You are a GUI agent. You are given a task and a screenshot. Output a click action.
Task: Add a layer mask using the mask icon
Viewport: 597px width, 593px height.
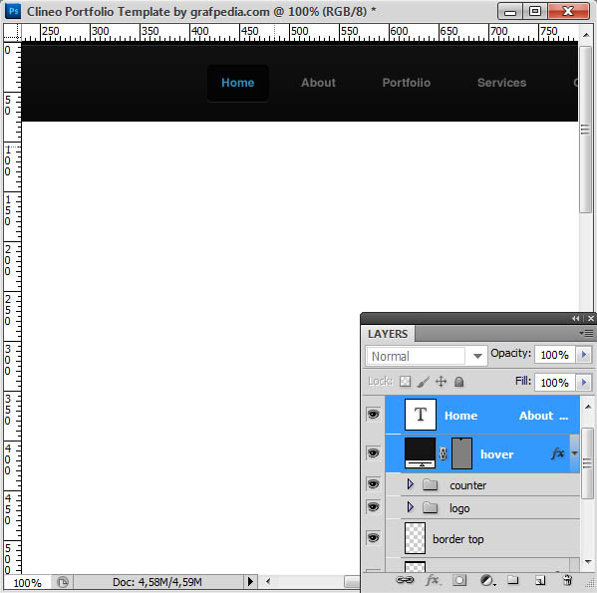[x=459, y=580]
